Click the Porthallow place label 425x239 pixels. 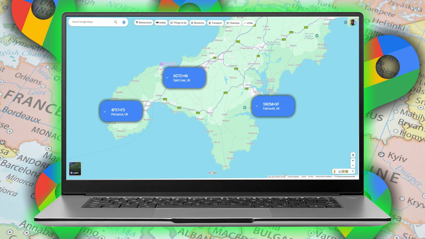coord(254,126)
